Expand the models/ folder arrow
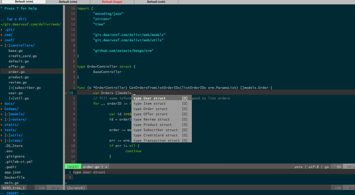 click(x=2, y=114)
